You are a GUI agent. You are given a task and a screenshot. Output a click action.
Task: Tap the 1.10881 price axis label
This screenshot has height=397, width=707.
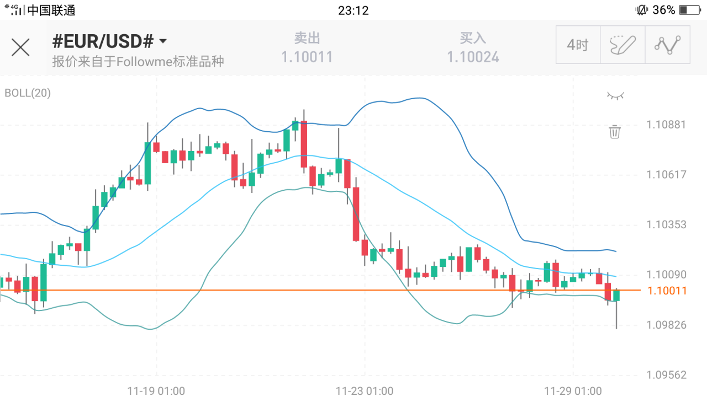pos(666,125)
